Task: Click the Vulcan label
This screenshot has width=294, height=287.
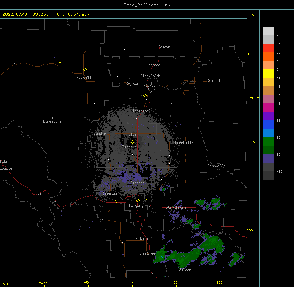Action: pyautogui.click(x=185, y=270)
